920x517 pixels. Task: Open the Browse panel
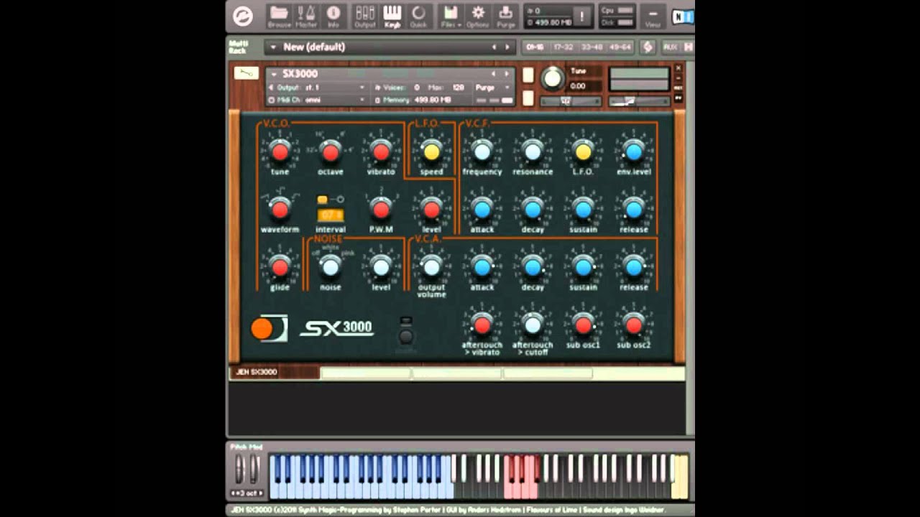(279, 16)
